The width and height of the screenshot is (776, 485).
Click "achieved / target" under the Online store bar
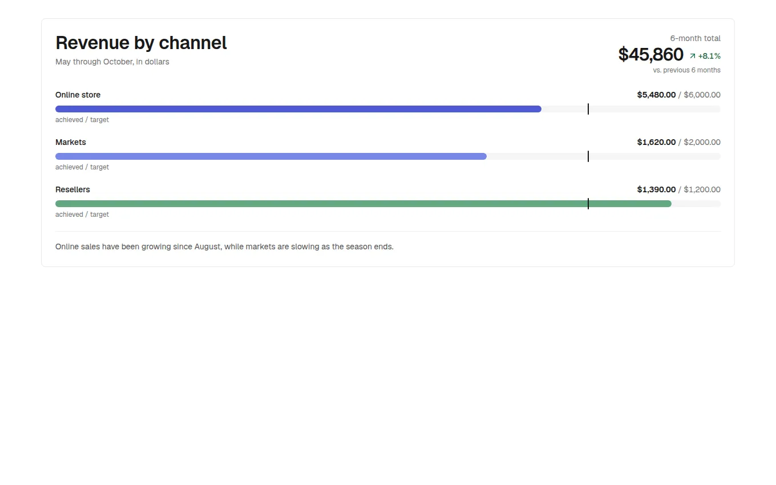click(82, 120)
